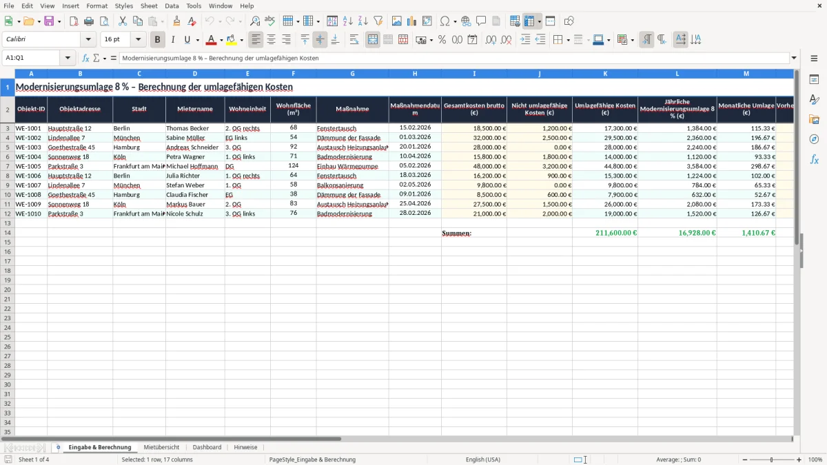Screen dimensions: 827x465
Task: Add a decimal place
Action: (491, 40)
